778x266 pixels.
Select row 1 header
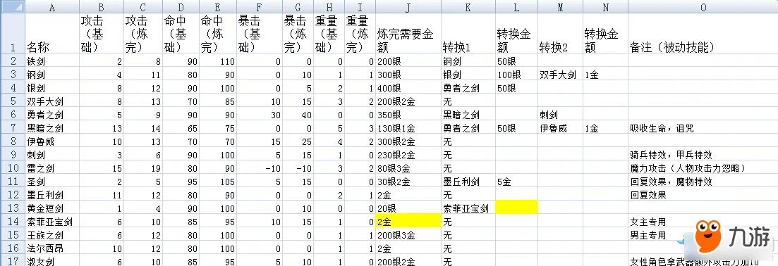coord(12,33)
